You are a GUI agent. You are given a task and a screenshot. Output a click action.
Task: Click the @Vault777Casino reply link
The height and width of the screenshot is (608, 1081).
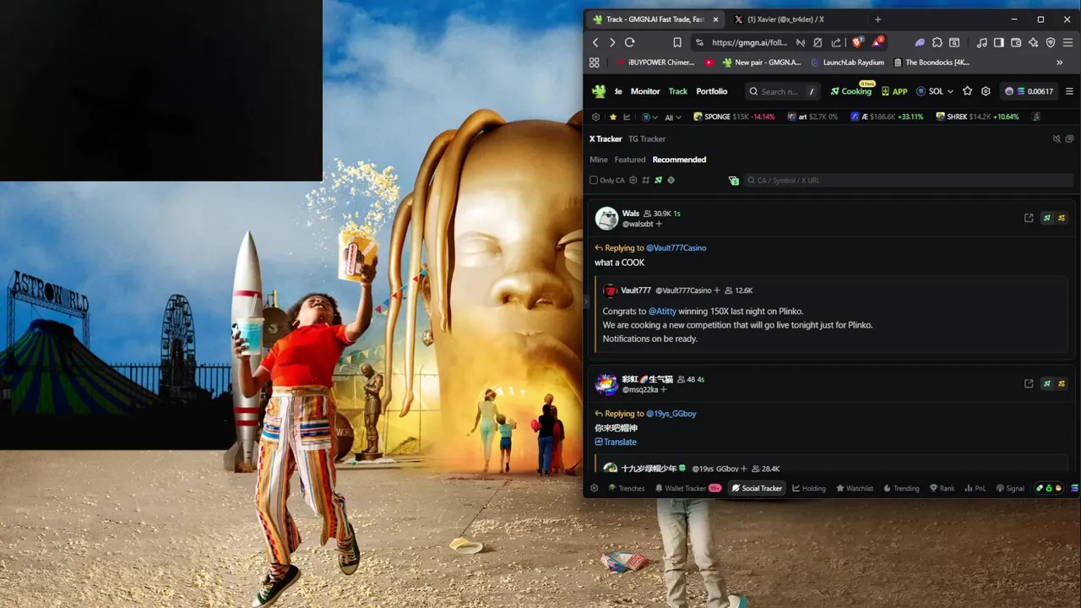[676, 248]
